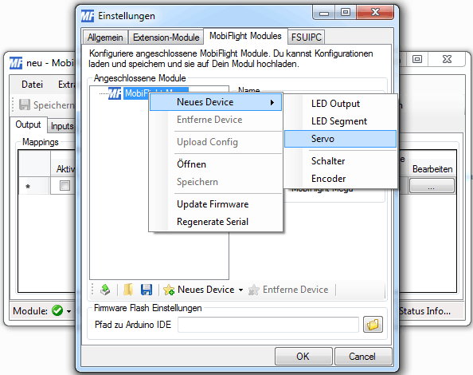473x375 pixels.
Task: Click Speichern text in main window toolbar
Action: click(53, 105)
